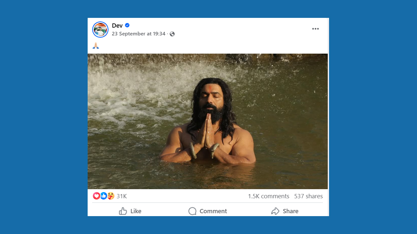Click Dev's profile picture avatar
The height and width of the screenshot is (234, 417).
click(100, 30)
